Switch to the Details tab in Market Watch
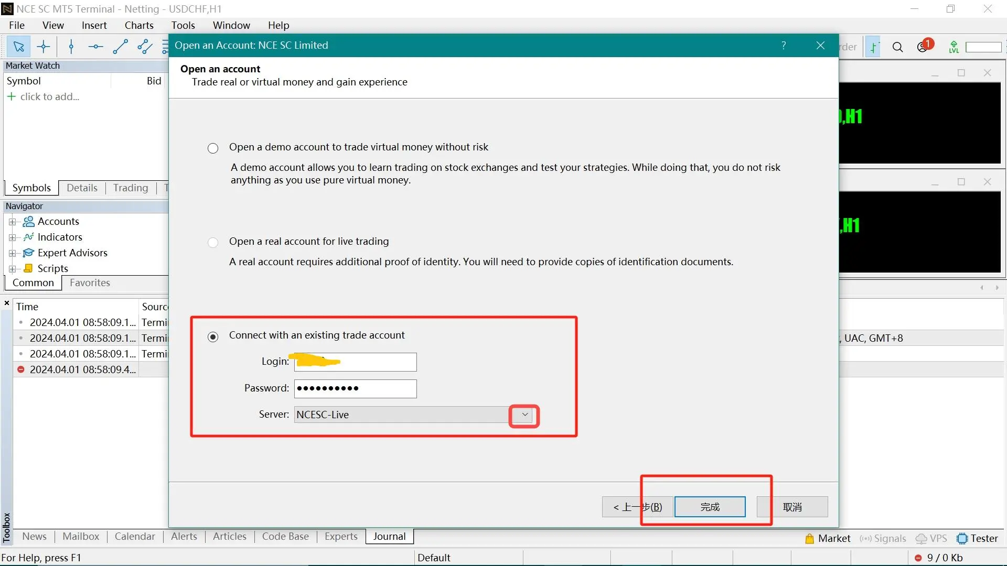Viewport: 1007px width, 566px height. point(82,188)
